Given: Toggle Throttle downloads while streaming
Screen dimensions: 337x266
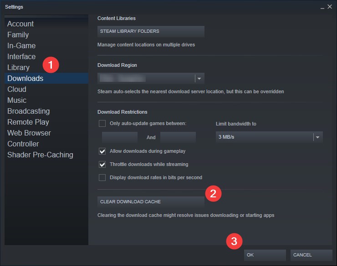Looking at the screenshot, I should click(x=102, y=164).
